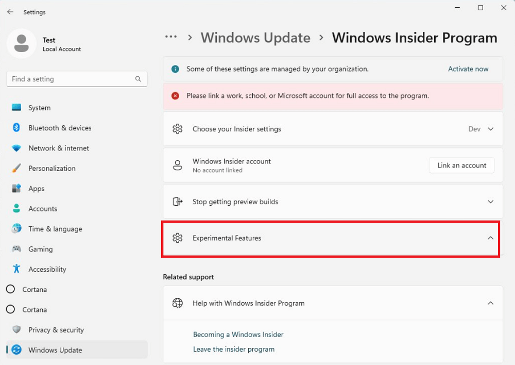Click the Related support heading
Screen dimensions: 515x365
click(188, 277)
